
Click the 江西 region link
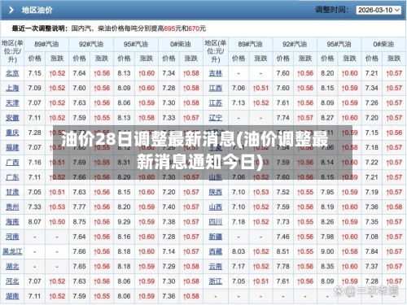click(x=216, y=88)
